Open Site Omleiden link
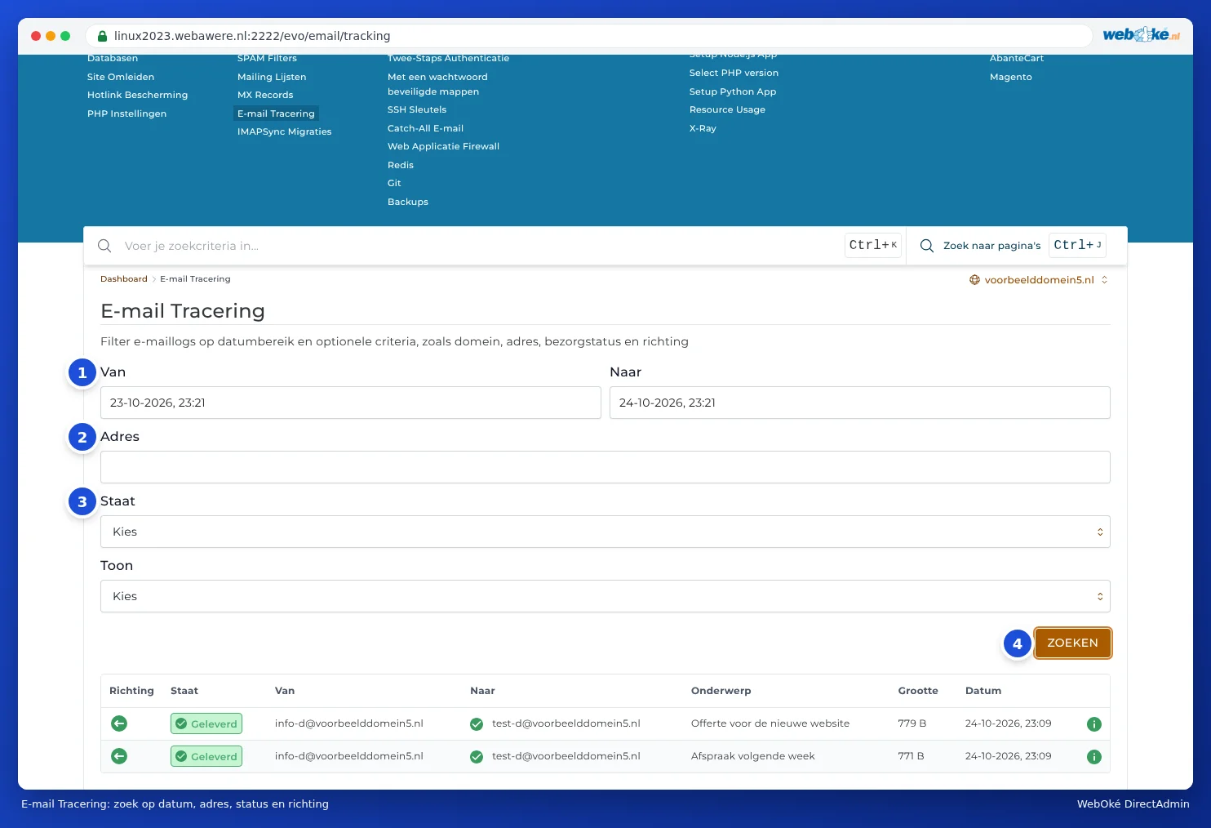1211x828 pixels. [x=121, y=77]
